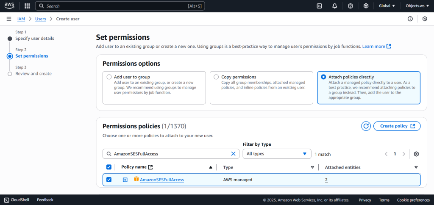The height and width of the screenshot is (205, 434).
Task: Open the Filter by Type dropdown
Action: [x=277, y=154]
